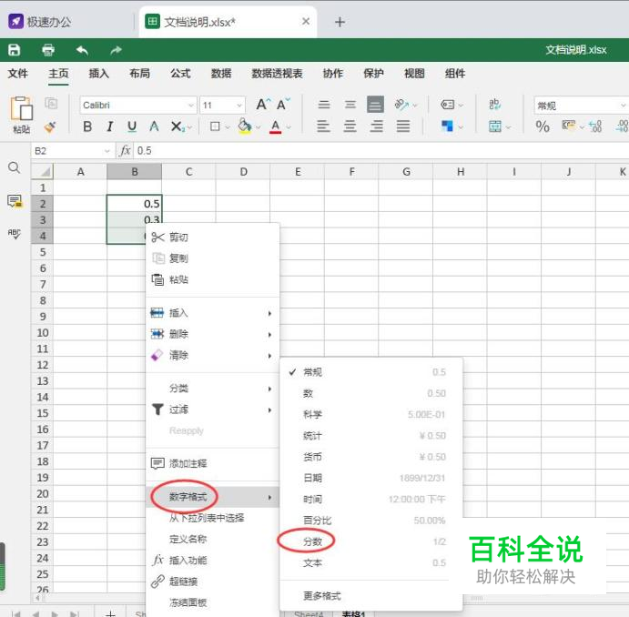The width and height of the screenshot is (629, 617).
Task: Click column header G
Action: tap(406, 172)
